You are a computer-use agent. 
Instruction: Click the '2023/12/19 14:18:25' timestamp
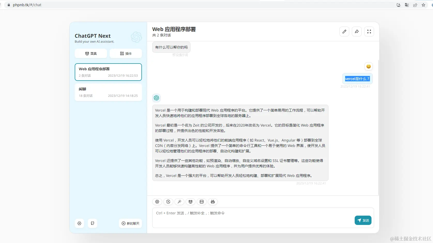pyautogui.click(x=123, y=96)
